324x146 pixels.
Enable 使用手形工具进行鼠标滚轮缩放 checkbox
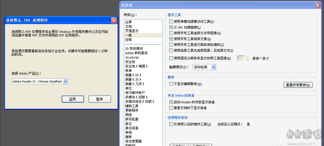[x=171, y=45]
